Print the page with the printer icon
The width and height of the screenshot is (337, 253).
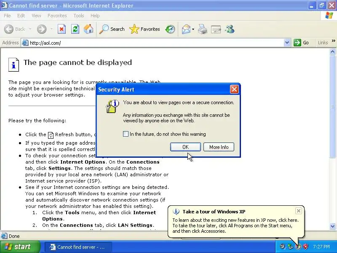(203, 29)
